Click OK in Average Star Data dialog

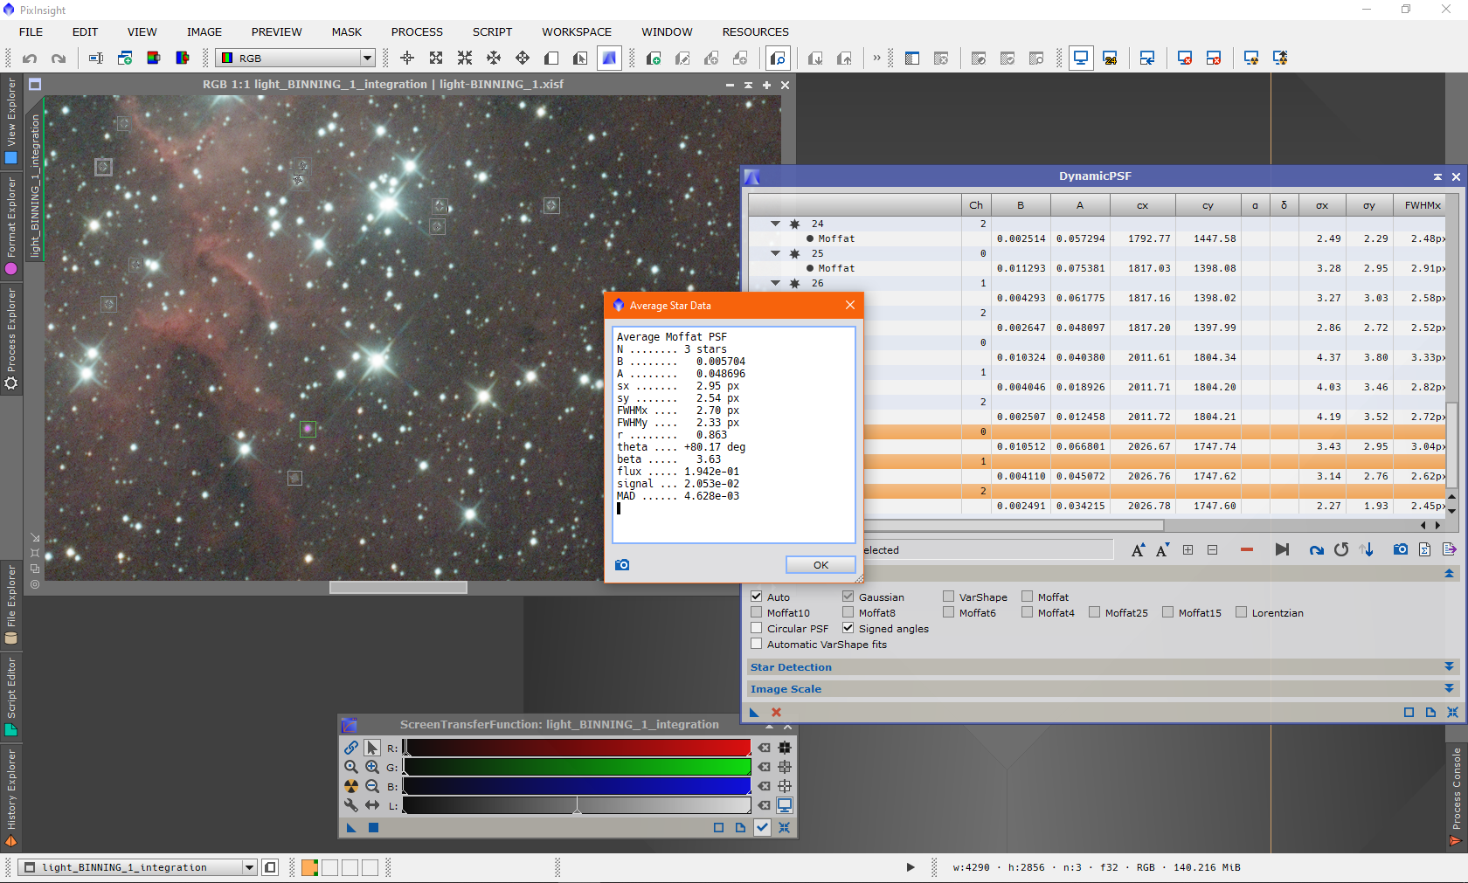(821, 565)
